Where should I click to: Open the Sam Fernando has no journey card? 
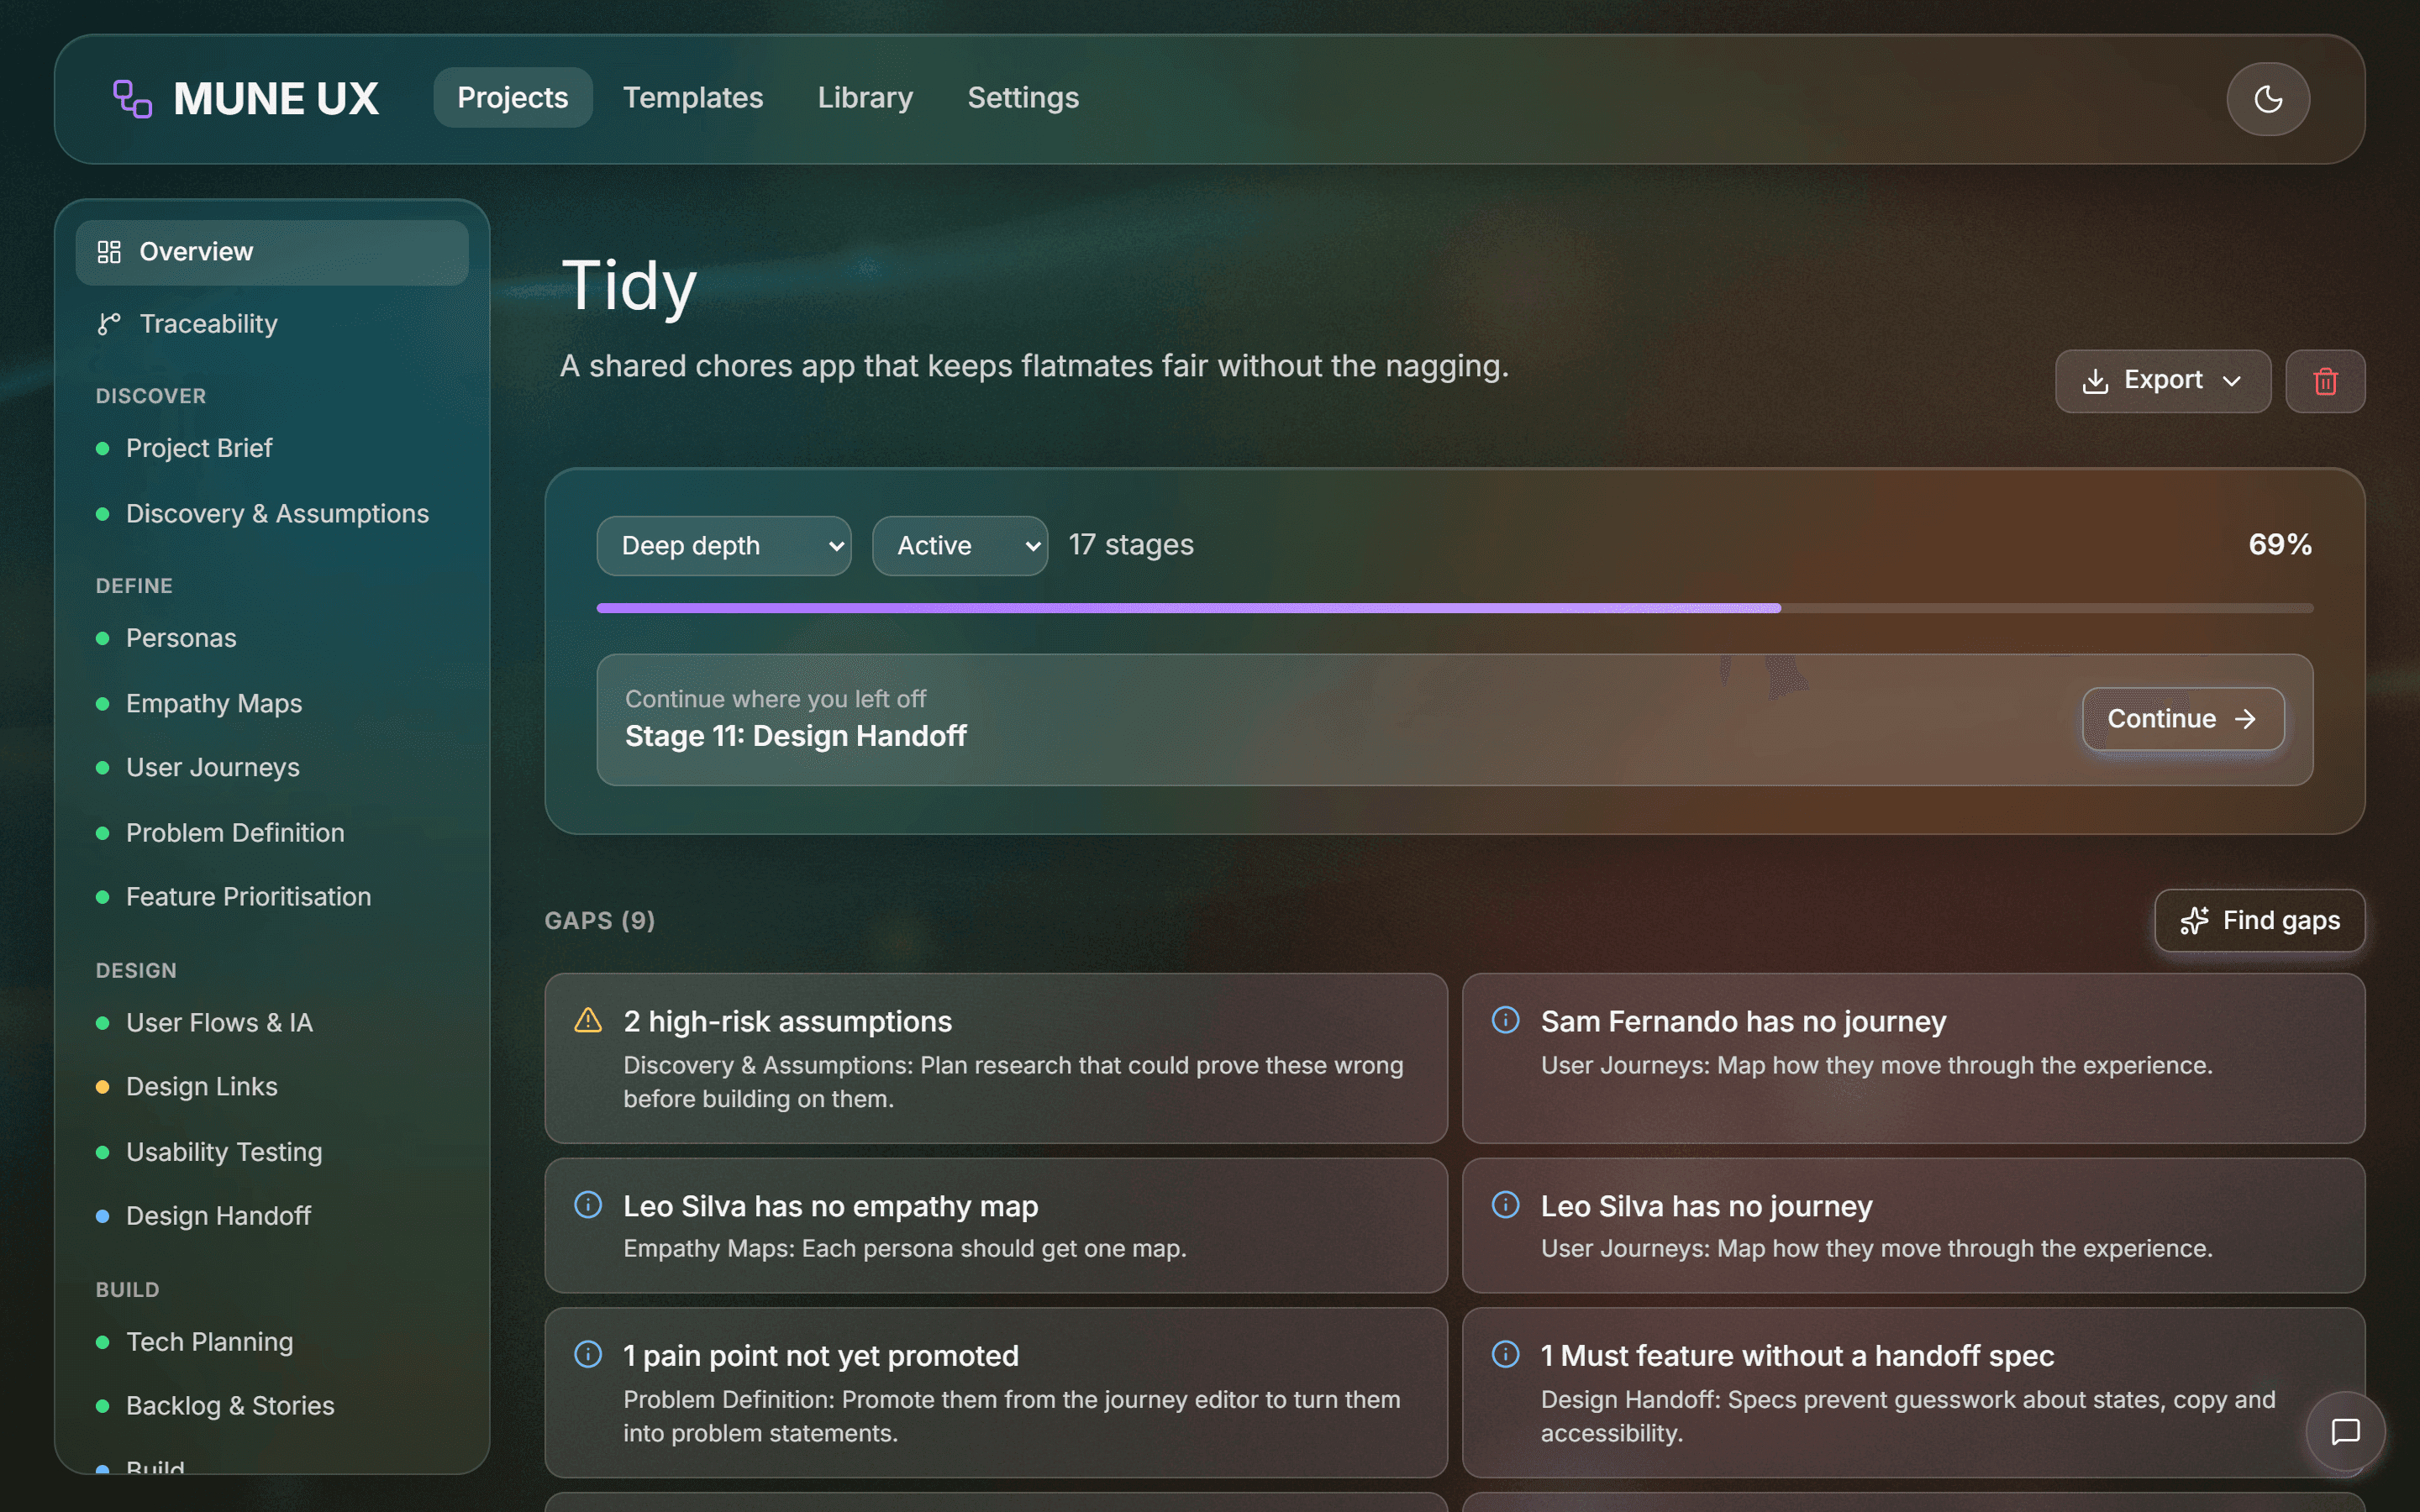(x=1913, y=1058)
